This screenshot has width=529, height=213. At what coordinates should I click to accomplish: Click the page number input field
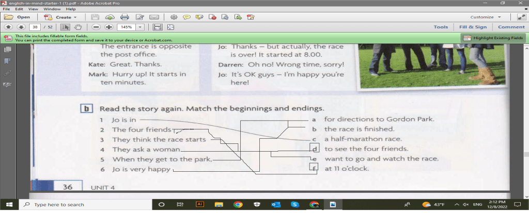(x=35, y=27)
